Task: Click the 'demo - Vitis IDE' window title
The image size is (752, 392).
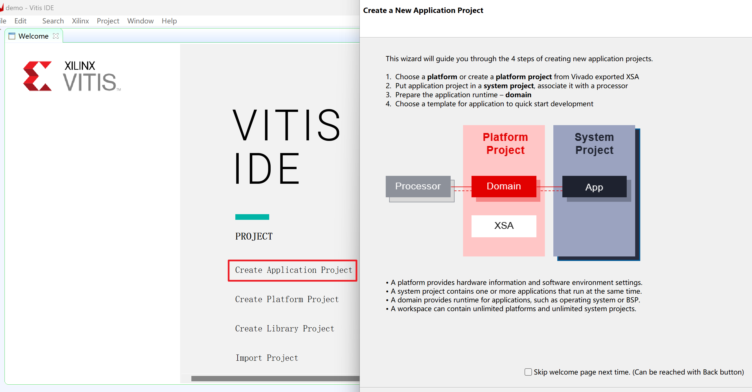Action: pos(29,8)
